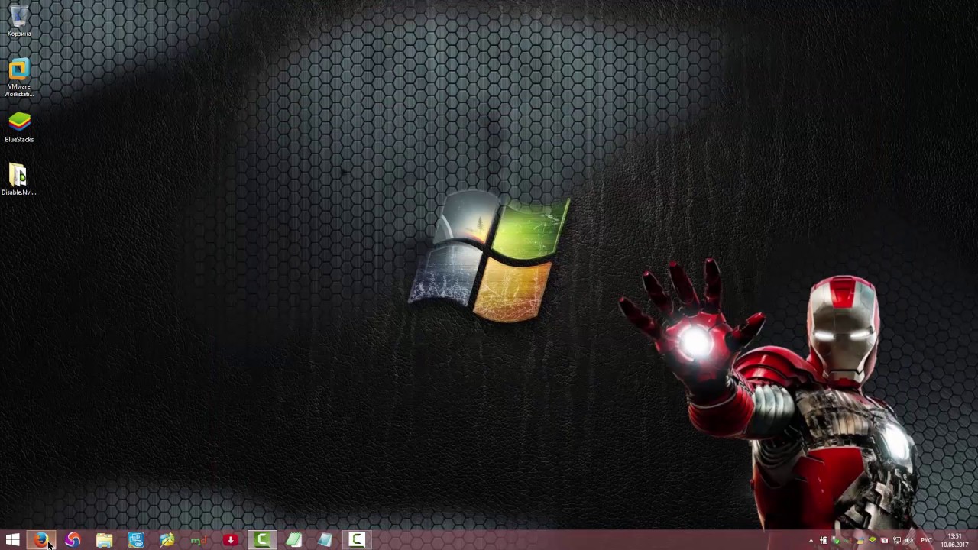This screenshot has width=978, height=550.
Task: Open the 'md' app on the taskbar
Action: click(199, 541)
